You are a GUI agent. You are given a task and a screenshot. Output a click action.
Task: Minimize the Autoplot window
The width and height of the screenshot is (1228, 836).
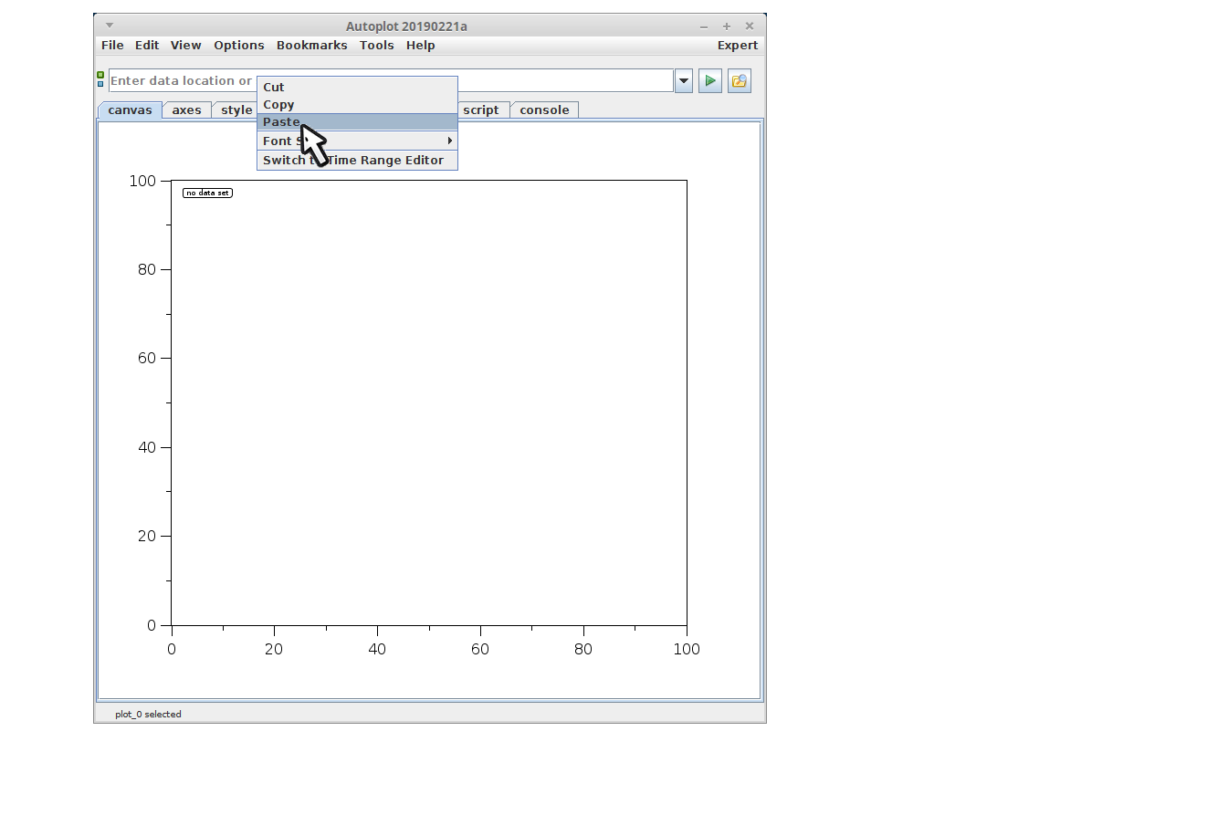[704, 26]
